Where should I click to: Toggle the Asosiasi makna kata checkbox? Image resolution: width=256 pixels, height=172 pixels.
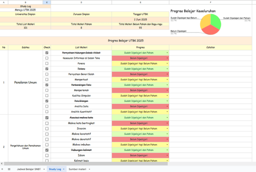tap(46, 118)
